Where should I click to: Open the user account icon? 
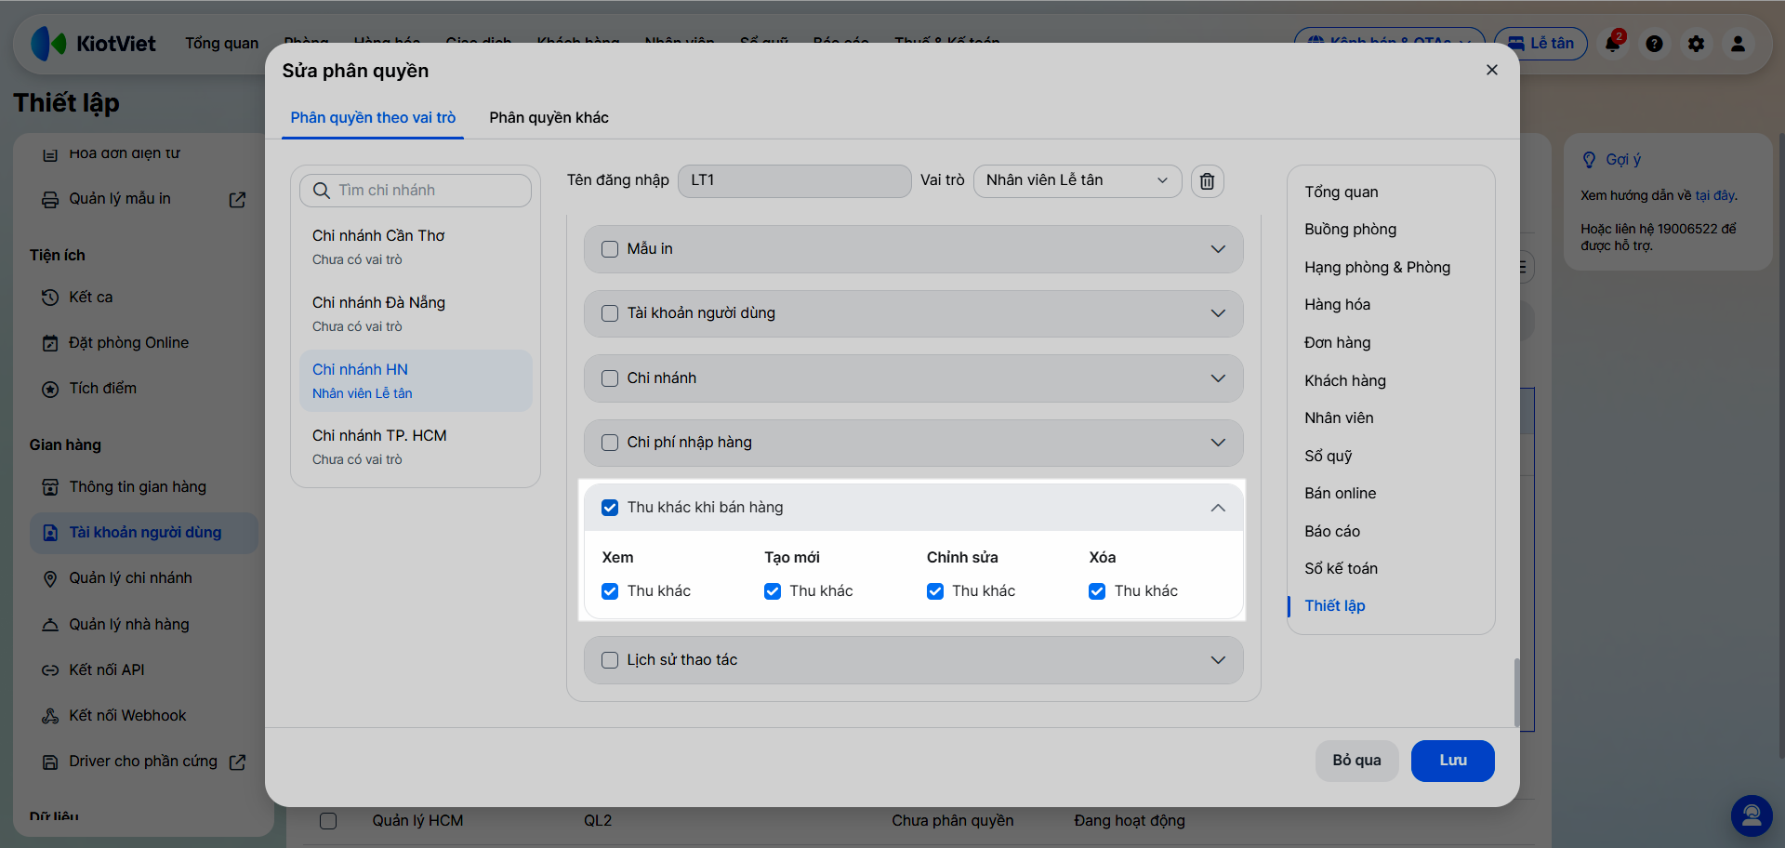pyautogui.click(x=1738, y=44)
